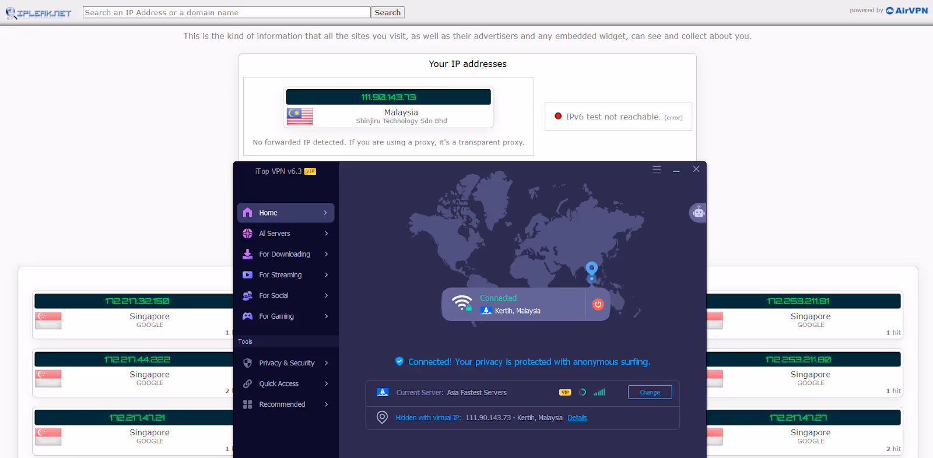The width and height of the screenshot is (933, 458).
Task: Open Privacy & Security tools
Action: 286,363
